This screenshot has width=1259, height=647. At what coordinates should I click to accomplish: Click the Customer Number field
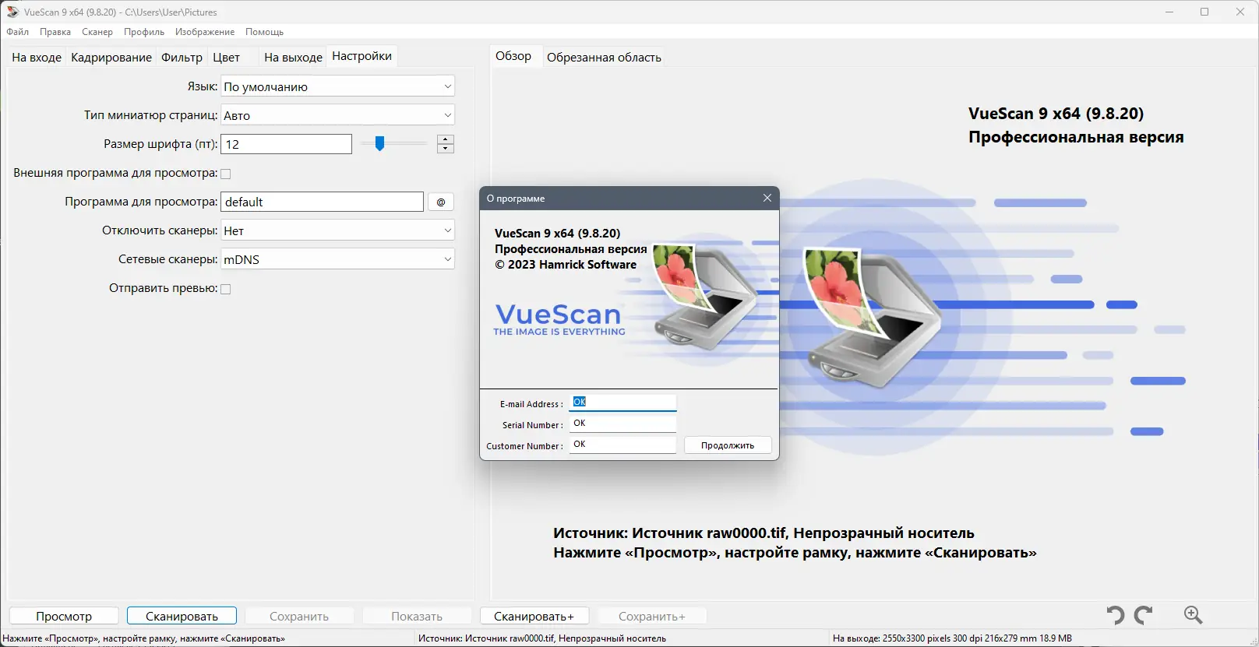coord(623,444)
